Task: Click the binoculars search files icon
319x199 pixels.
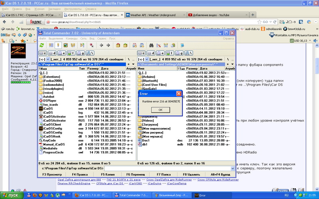Action: pyautogui.click(x=152, y=45)
